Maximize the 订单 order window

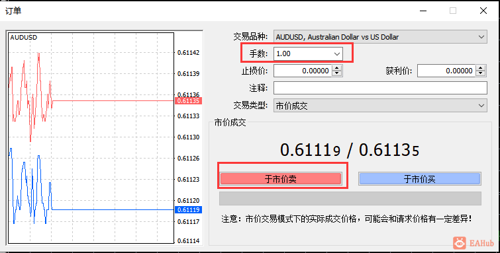(x=453, y=11)
